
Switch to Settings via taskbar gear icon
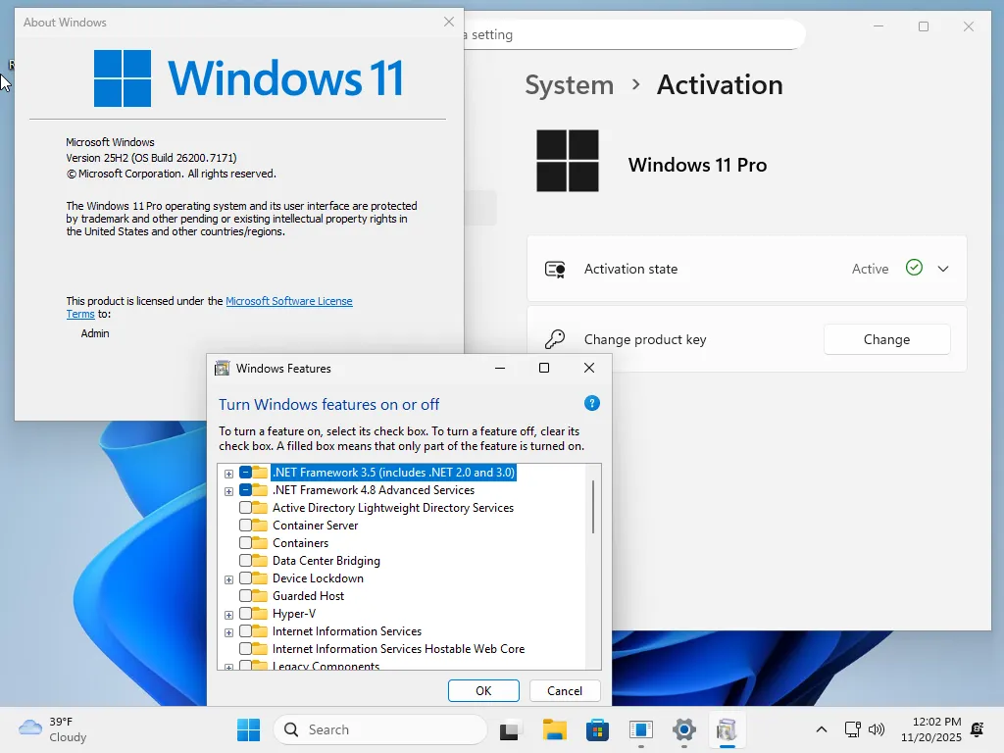tap(683, 729)
